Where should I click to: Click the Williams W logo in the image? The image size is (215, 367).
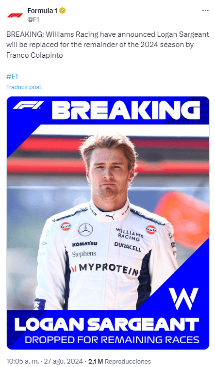click(x=183, y=299)
